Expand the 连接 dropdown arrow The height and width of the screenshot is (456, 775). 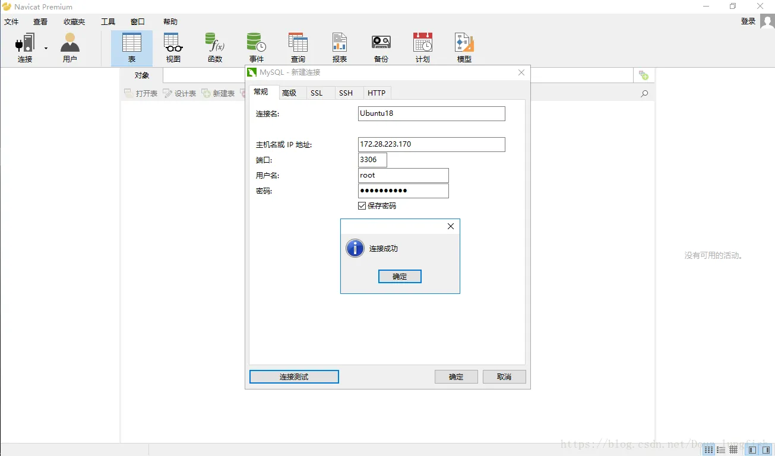point(46,48)
